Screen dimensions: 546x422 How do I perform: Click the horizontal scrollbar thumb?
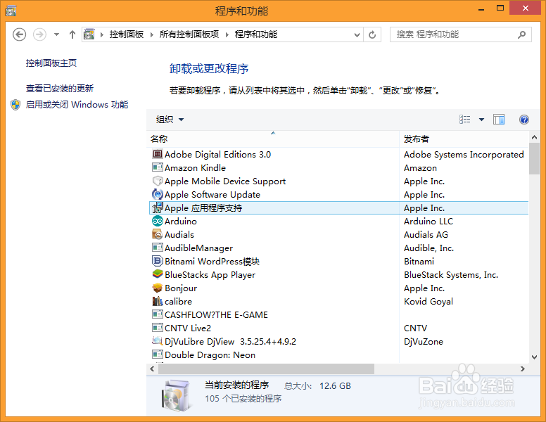pos(267,369)
